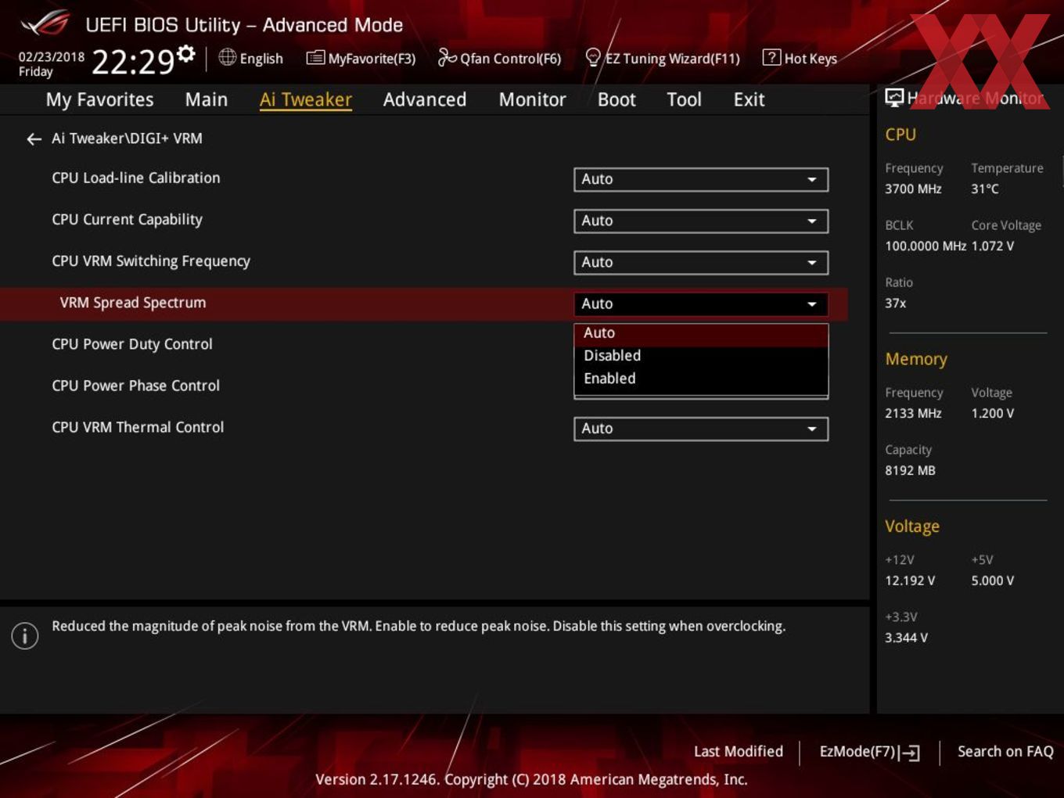Choose Auto in the open dropdown list
The height and width of the screenshot is (798, 1064).
point(701,333)
